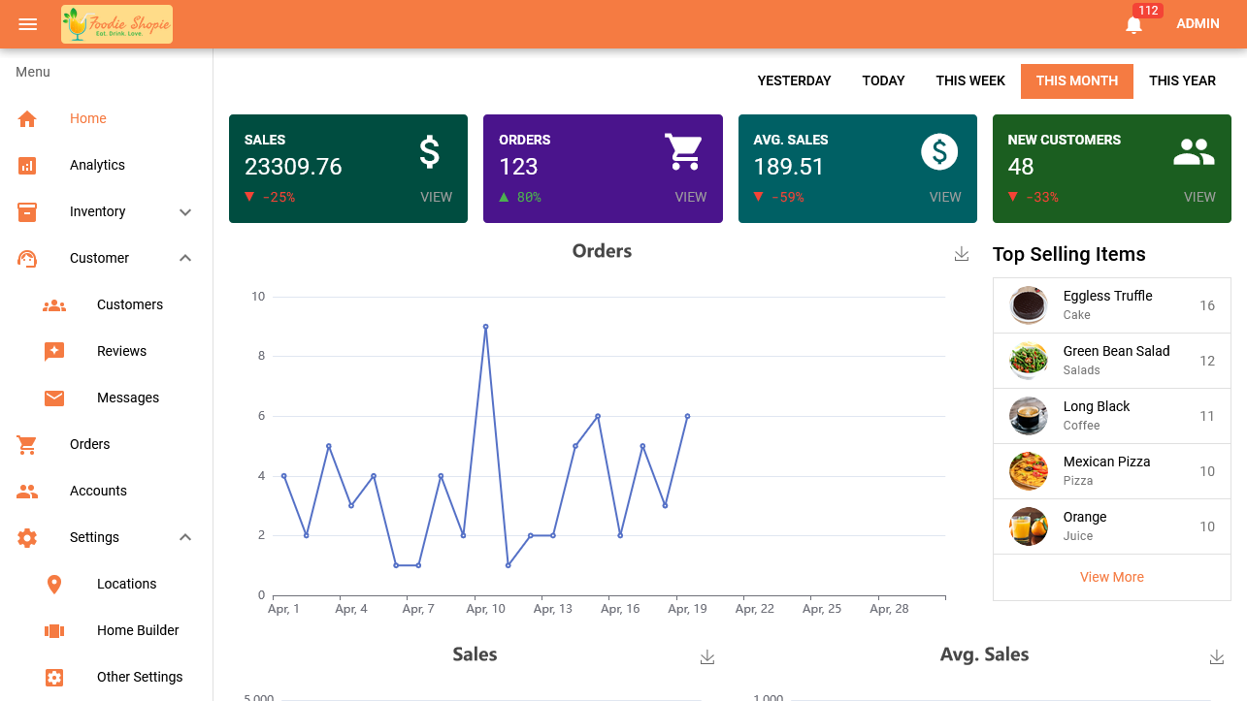Select the TODAY period tab
Image resolution: width=1247 pixels, height=701 pixels.
pyautogui.click(x=883, y=80)
